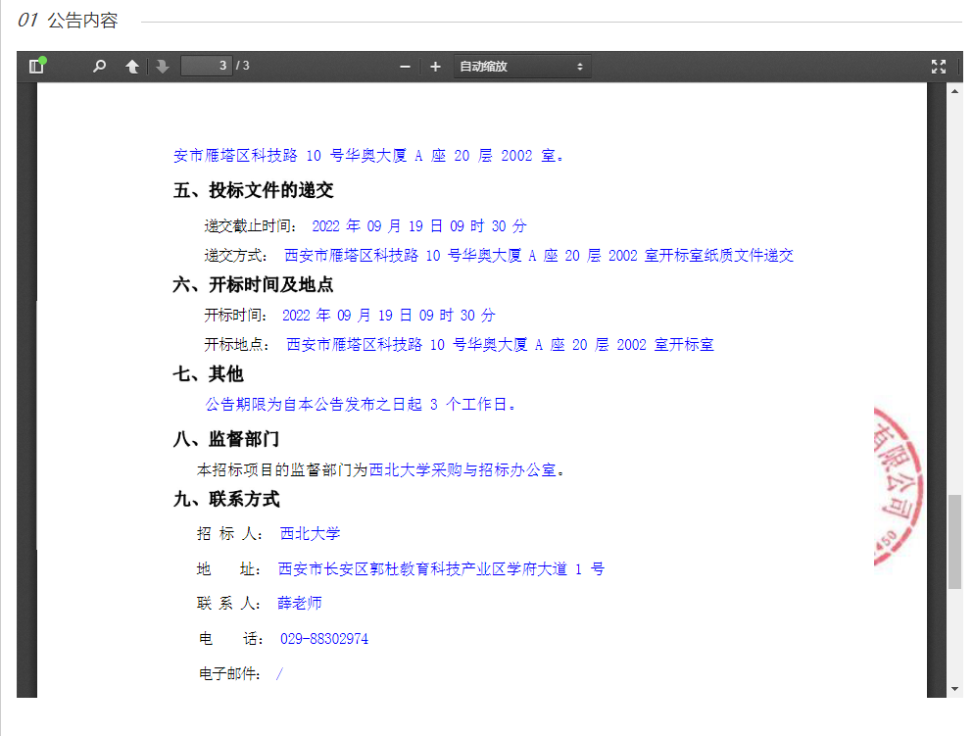The image size is (973, 736).
Task: Toggle the PDF sidebar panel
Action: click(37, 67)
